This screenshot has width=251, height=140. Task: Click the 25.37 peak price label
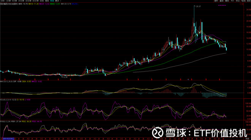point(199,6)
